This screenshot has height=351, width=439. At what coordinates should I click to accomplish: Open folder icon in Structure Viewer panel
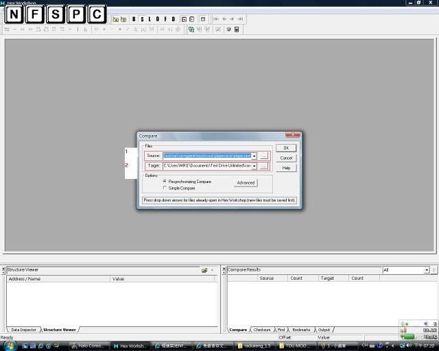[204, 270]
